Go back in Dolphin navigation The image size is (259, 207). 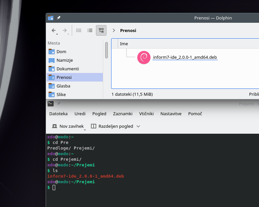pos(54,30)
